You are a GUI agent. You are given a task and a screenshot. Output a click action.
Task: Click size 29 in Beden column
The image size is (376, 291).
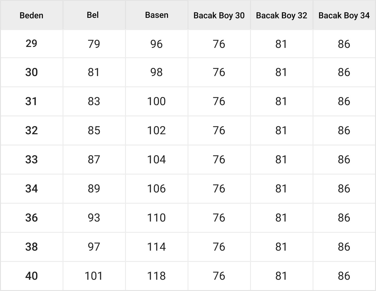(31, 43)
